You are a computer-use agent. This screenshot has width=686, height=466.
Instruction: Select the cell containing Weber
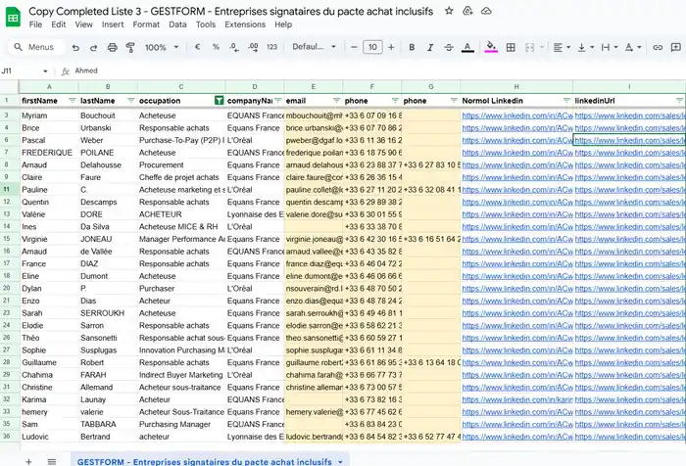click(108, 140)
